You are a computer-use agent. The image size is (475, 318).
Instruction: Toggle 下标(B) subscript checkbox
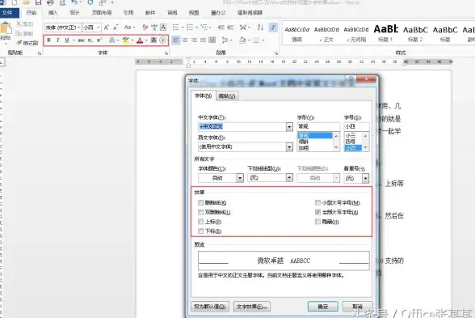point(200,231)
